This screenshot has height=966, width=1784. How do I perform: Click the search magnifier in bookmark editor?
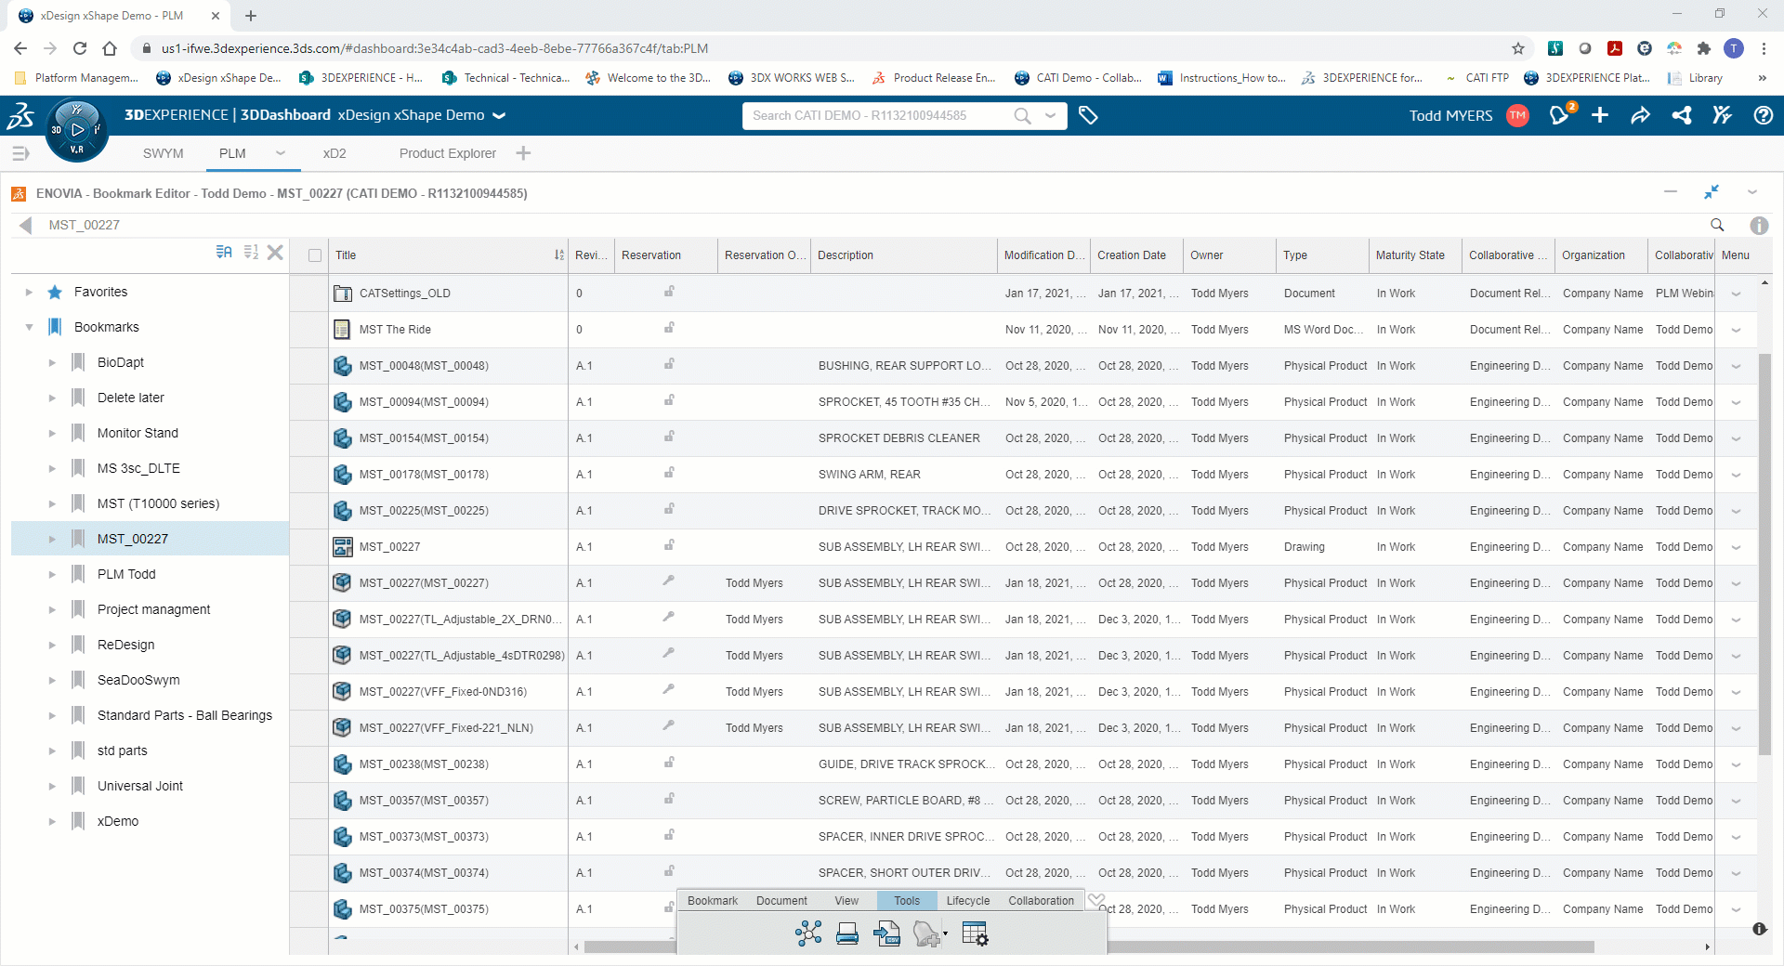point(1717,225)
